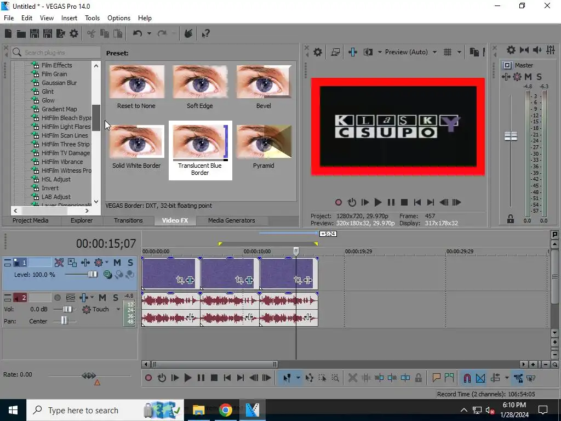561x421 pixels.
Task: Click the preview overlays grid icon
Action: (x=448, y=52)
